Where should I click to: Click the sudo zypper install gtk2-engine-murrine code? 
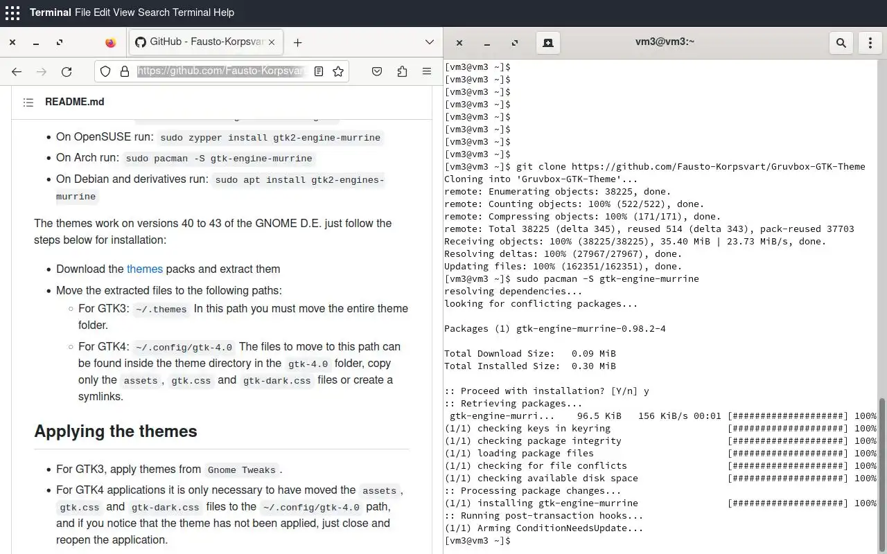[x=270, y=138]
